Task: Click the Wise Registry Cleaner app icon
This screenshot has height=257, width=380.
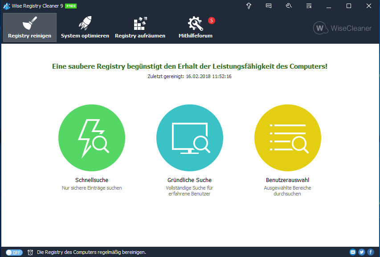Action: coord(7,6)
